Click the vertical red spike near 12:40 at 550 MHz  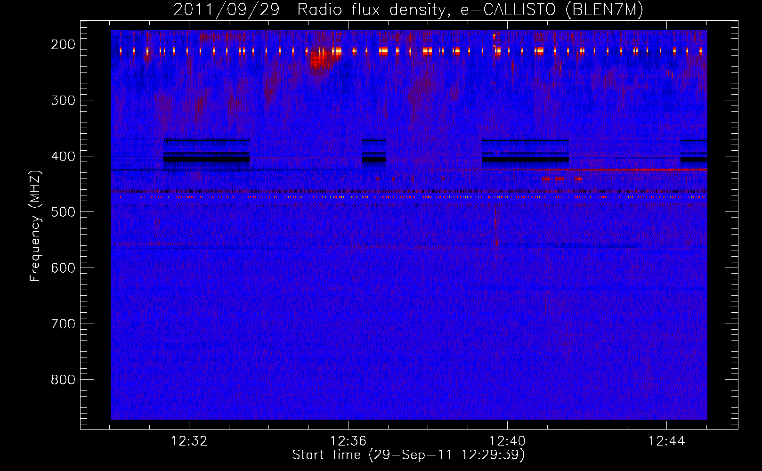(496, 233)
